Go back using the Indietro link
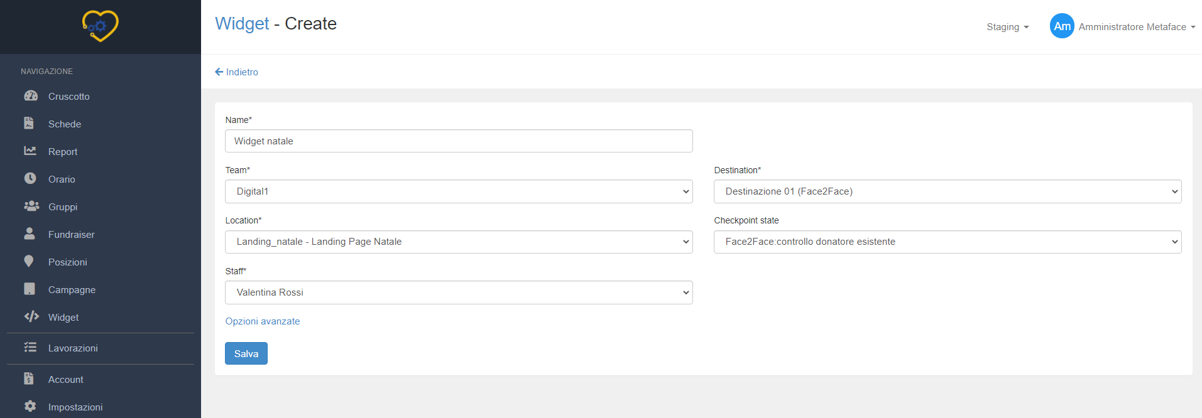This screenshot has width=1202, height=418. pyautogui.click(x=237, y=72)
